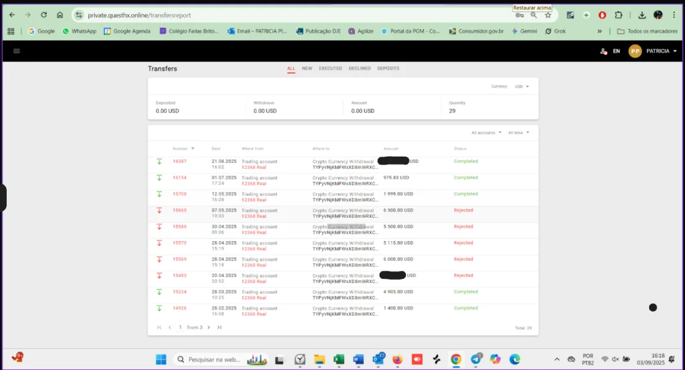Bookmark this page with the star icon
Image resolution: width=685 pixels, height=370 pixels.
(x=548, y=15)
